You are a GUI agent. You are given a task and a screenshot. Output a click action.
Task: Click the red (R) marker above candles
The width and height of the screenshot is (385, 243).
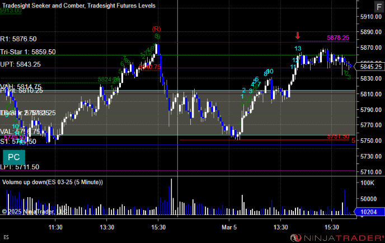click(157, 29)
